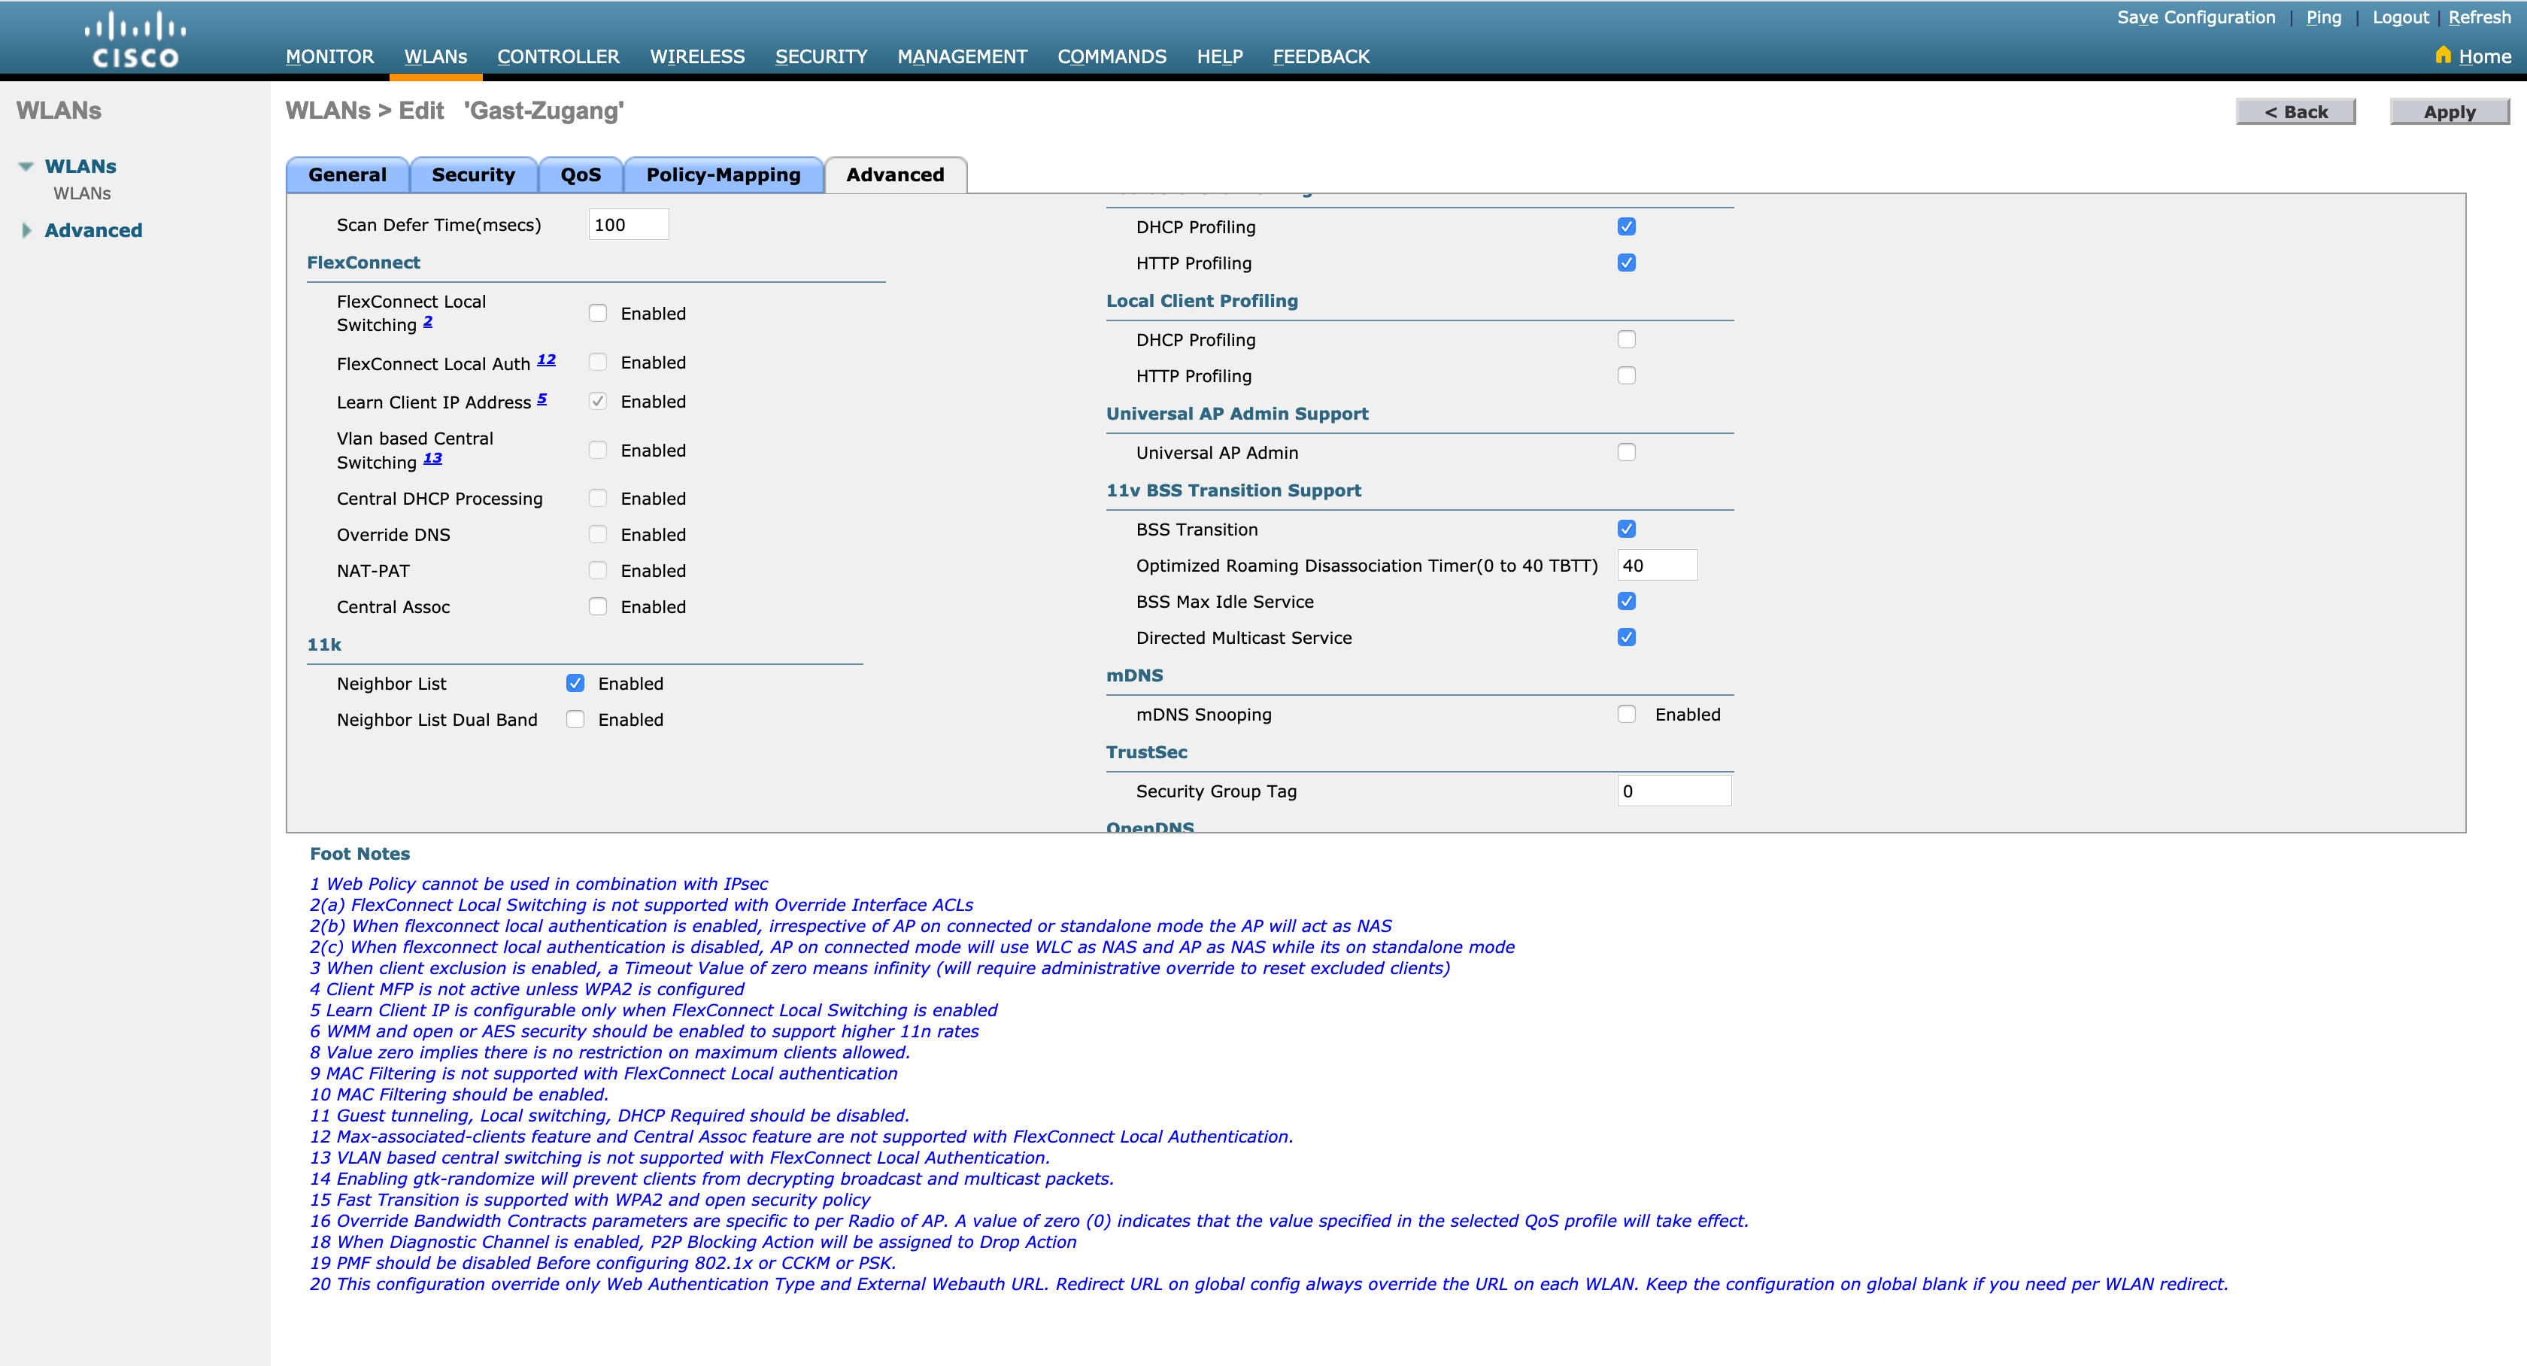Open the CONTROLLER menu

558,56
